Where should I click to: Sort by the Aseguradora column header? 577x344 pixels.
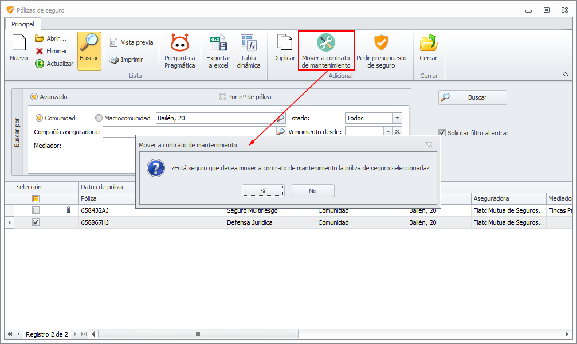(x=509, y=198)
